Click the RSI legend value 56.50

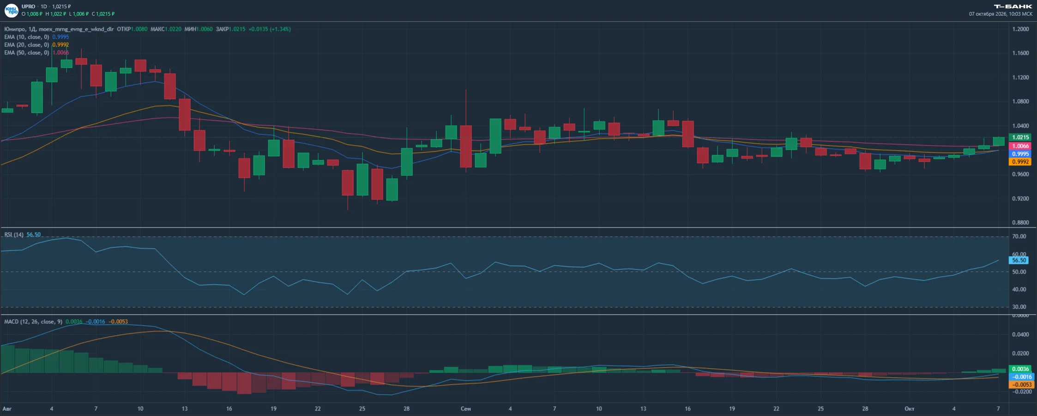coord(33,234)
